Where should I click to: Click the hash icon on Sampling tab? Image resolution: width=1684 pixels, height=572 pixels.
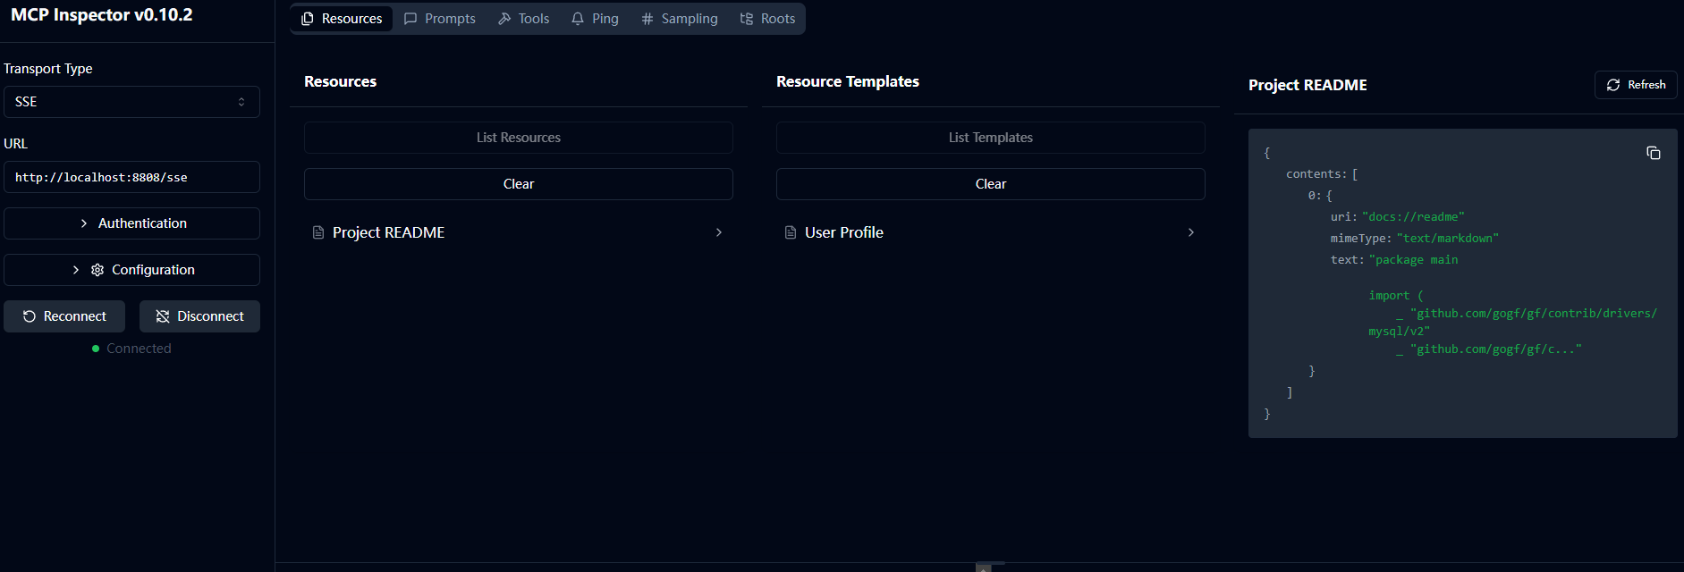[647, 19]
